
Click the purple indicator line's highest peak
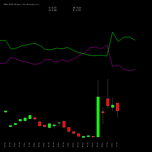[107, 45]
